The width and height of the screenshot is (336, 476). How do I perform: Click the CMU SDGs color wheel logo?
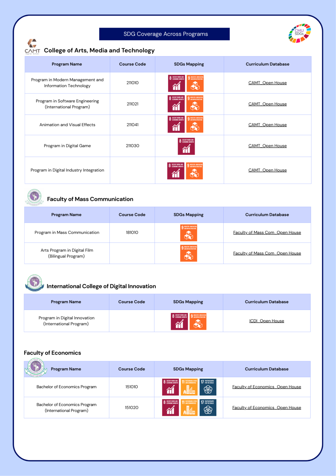(299, 33)
